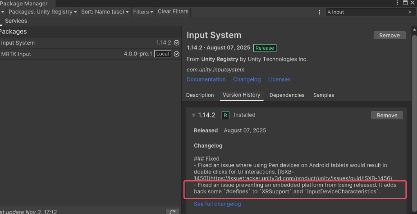
Task: Switch to the Dependencies tab
Action: [287, 95]
